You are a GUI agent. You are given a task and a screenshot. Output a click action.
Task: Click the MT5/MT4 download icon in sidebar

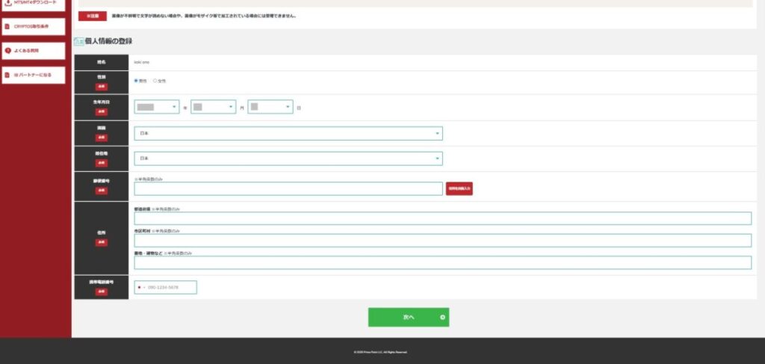7,2
